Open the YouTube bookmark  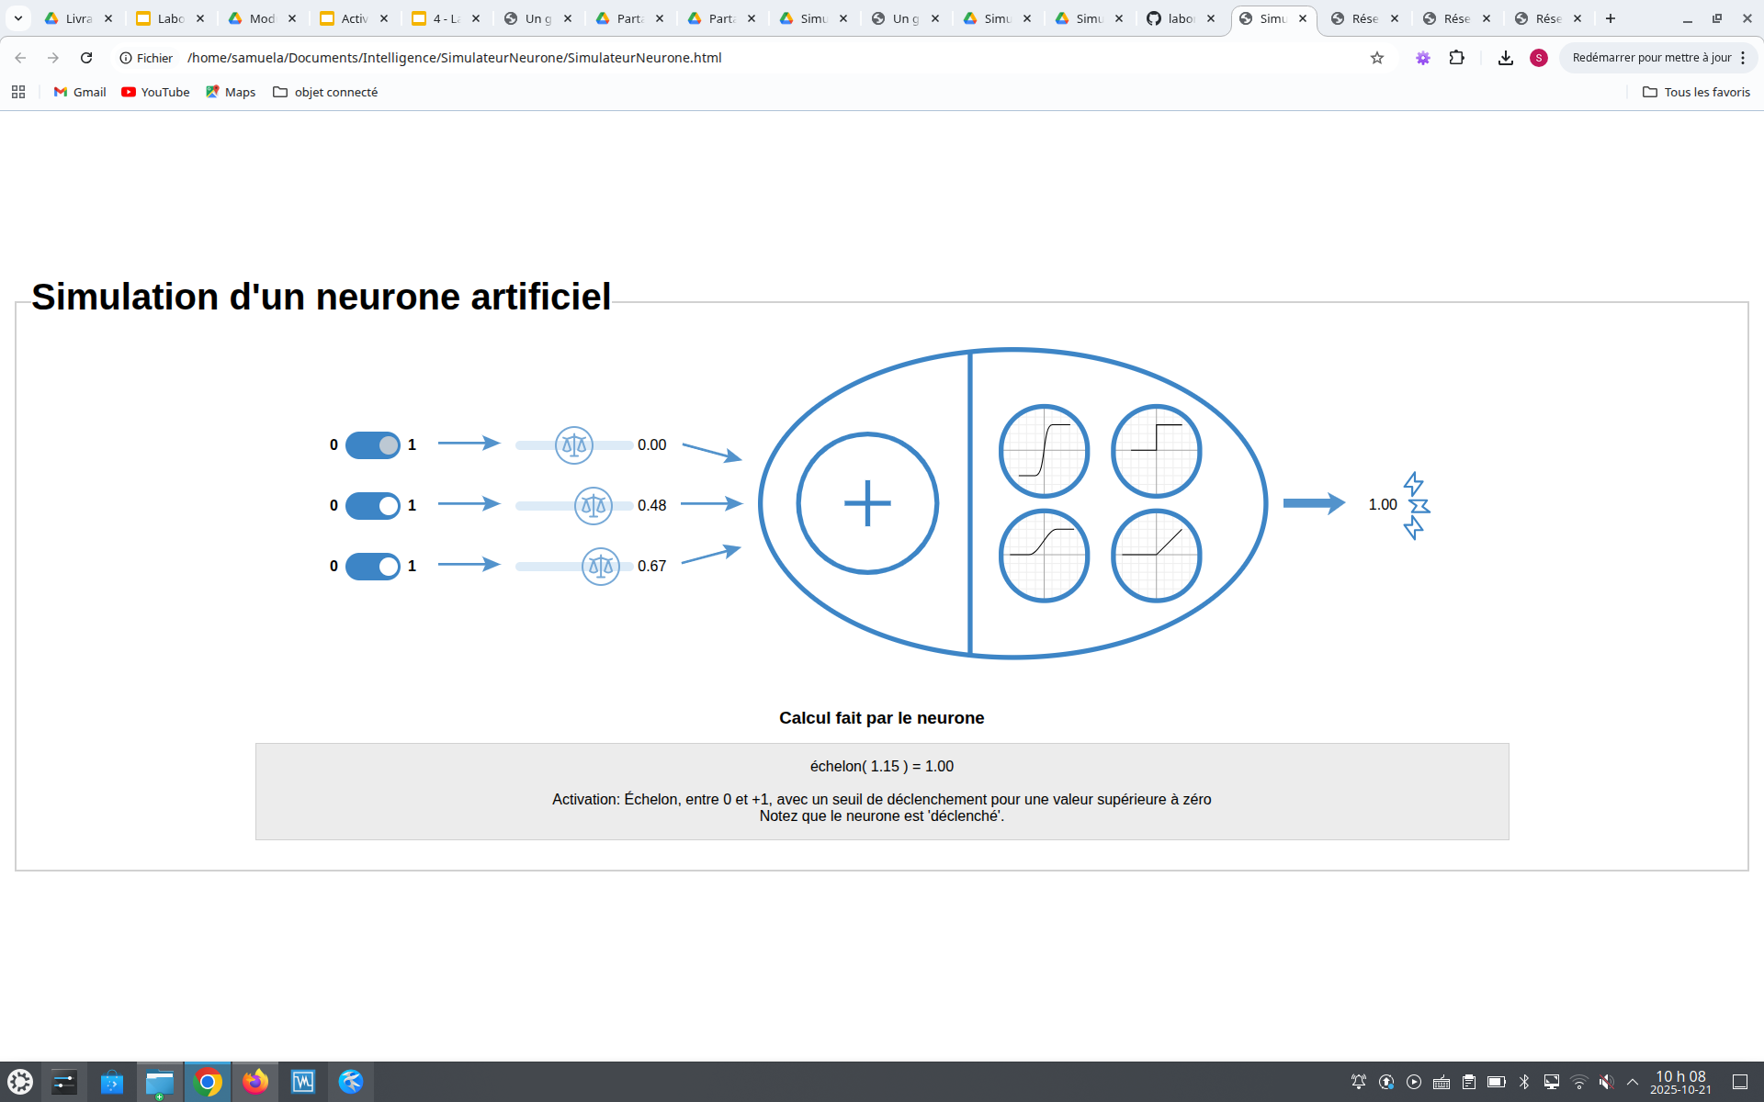(x=155, y=92)
